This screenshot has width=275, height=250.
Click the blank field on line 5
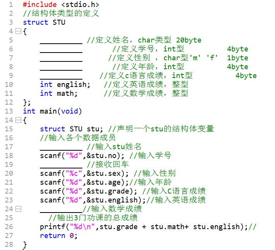pyautogui.click(x=61, y=43)
